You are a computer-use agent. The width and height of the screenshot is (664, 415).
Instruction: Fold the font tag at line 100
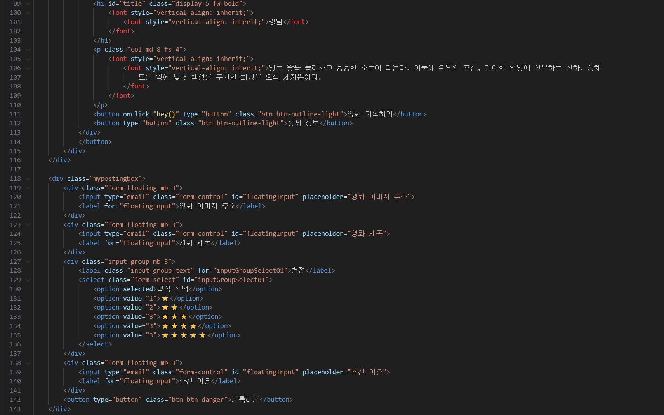tap(28, 12)
